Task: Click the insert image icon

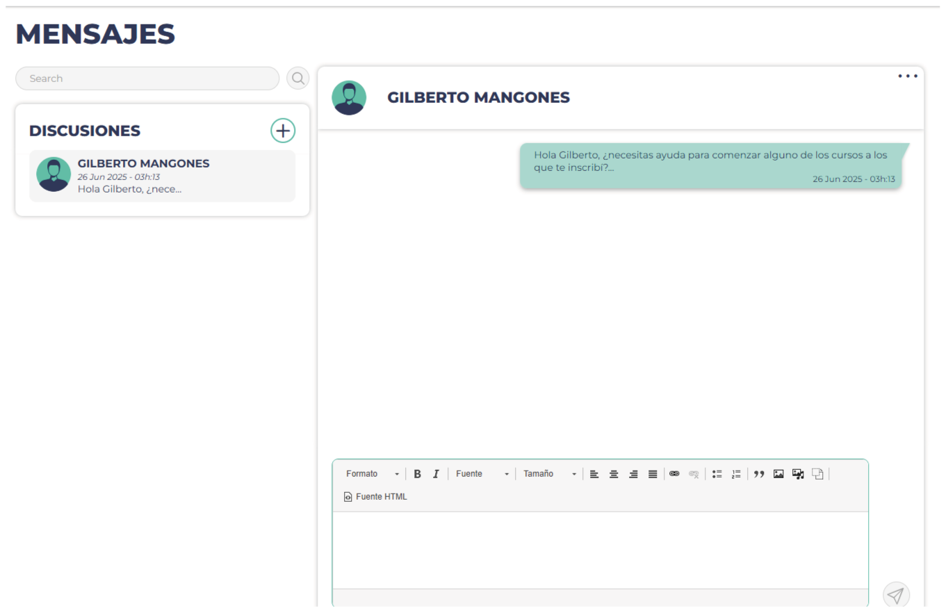Action: pos(778,474)
